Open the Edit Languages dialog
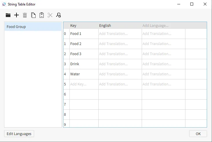The image size is (212, 142). click(19, 134)
